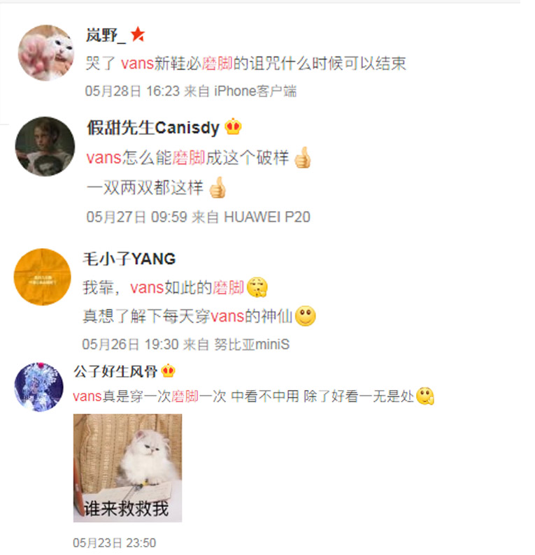
Task: Click crown badge next to 公子好生风骨
Action: (x=168, y=371)
